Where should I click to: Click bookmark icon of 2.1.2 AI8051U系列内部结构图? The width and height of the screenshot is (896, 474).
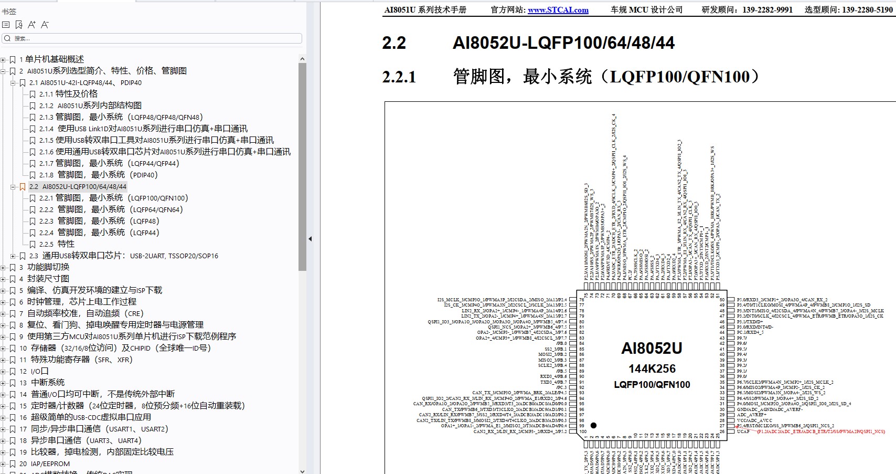(x=33, y=106)
